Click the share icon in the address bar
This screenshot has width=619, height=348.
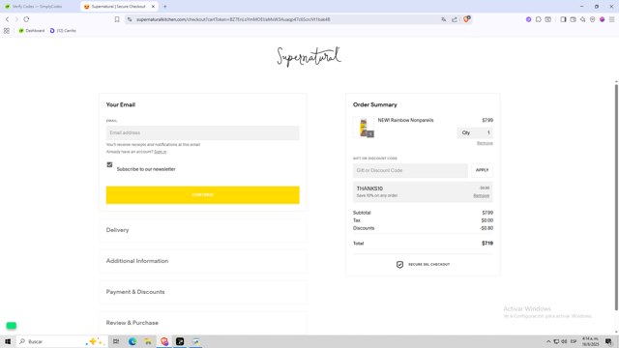click(x=455, y=19)
